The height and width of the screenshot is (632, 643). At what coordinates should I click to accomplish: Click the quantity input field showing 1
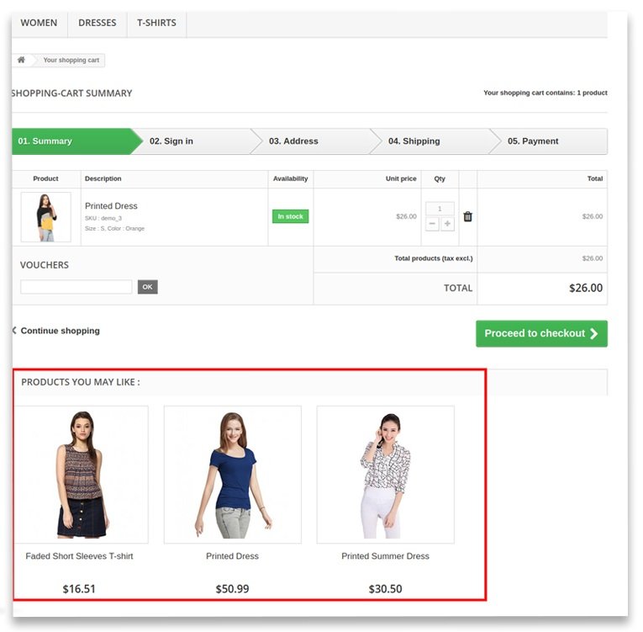(440, 209)
